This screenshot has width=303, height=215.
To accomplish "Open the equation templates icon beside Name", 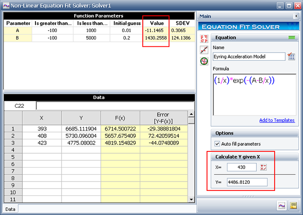I will [291, 57].
